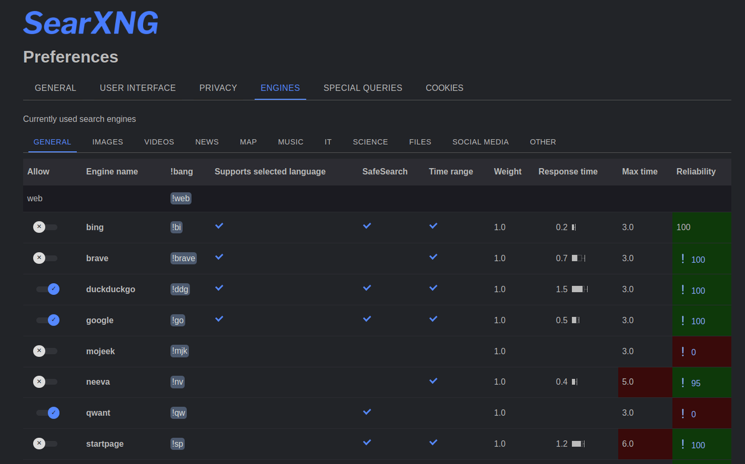Click qwant's SafeSearch checkmark
The height and width of the screenshot is (464, 745).
click(x=367, y=411)
